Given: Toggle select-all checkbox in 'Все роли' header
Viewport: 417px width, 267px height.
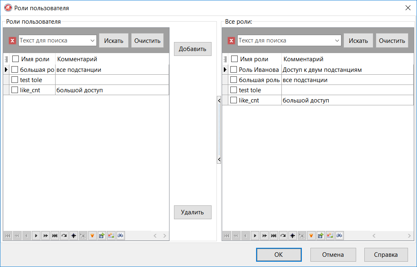Looking at the screenshot, I should coord(234,59).
